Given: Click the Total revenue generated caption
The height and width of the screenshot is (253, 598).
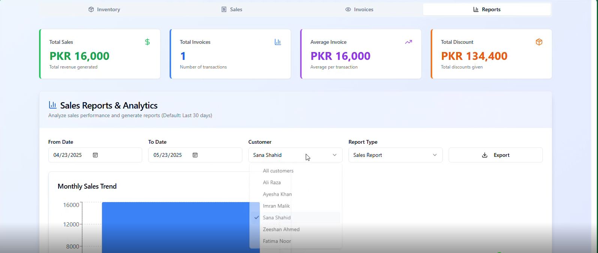Looking at the screenshot, I should click(x=74, y=67).
